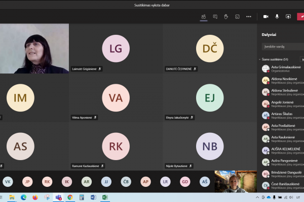Image resolution: width=304 pixels, height=202 pixels.
Task: Click the GD avatar in bottom strip
Action: pos(185,182)
